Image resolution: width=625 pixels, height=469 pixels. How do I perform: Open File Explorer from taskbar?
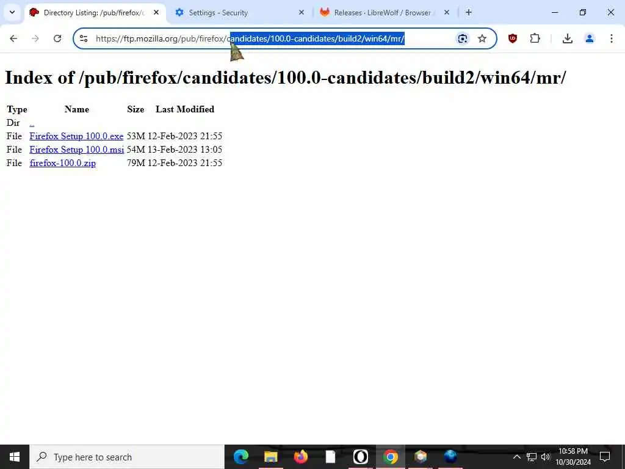(270, 457)
